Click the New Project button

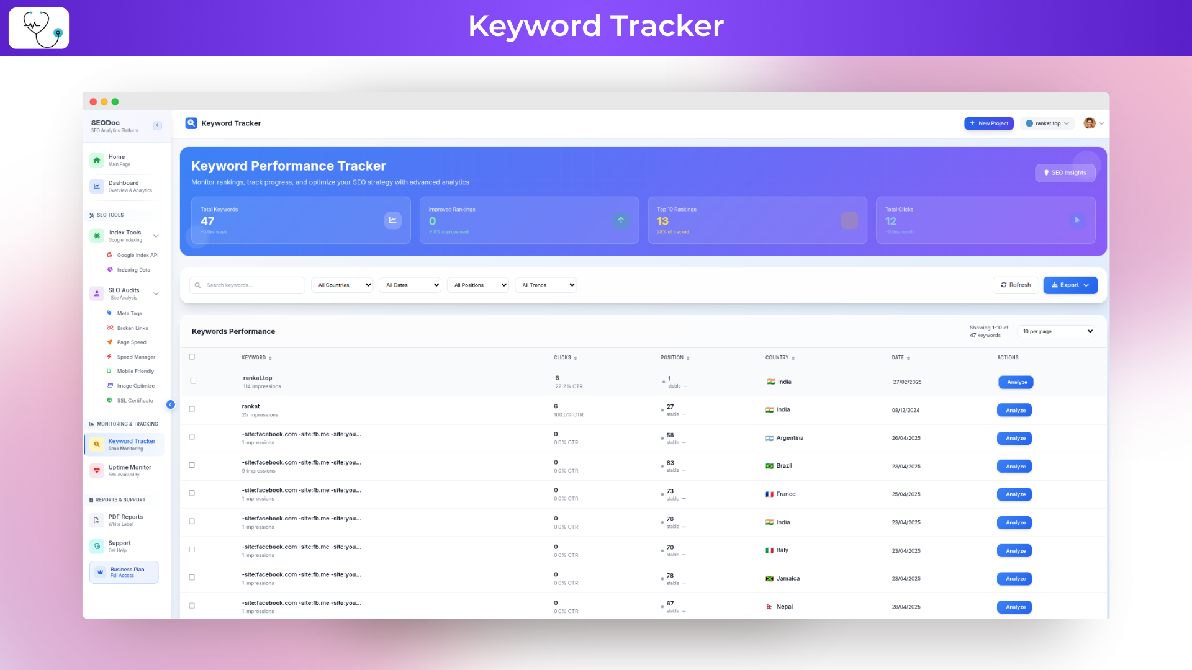(x=988, y=123)
